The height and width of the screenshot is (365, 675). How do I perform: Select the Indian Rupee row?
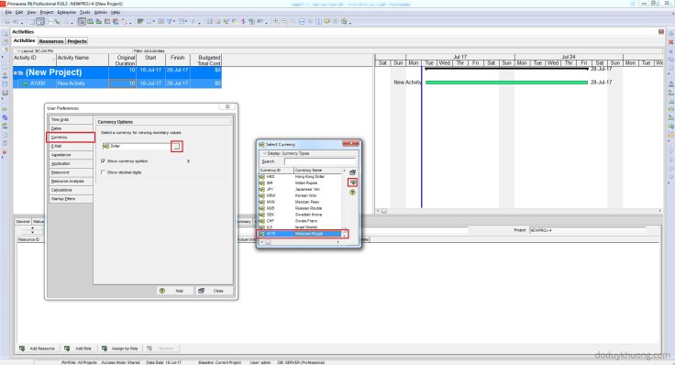point(301,182)
